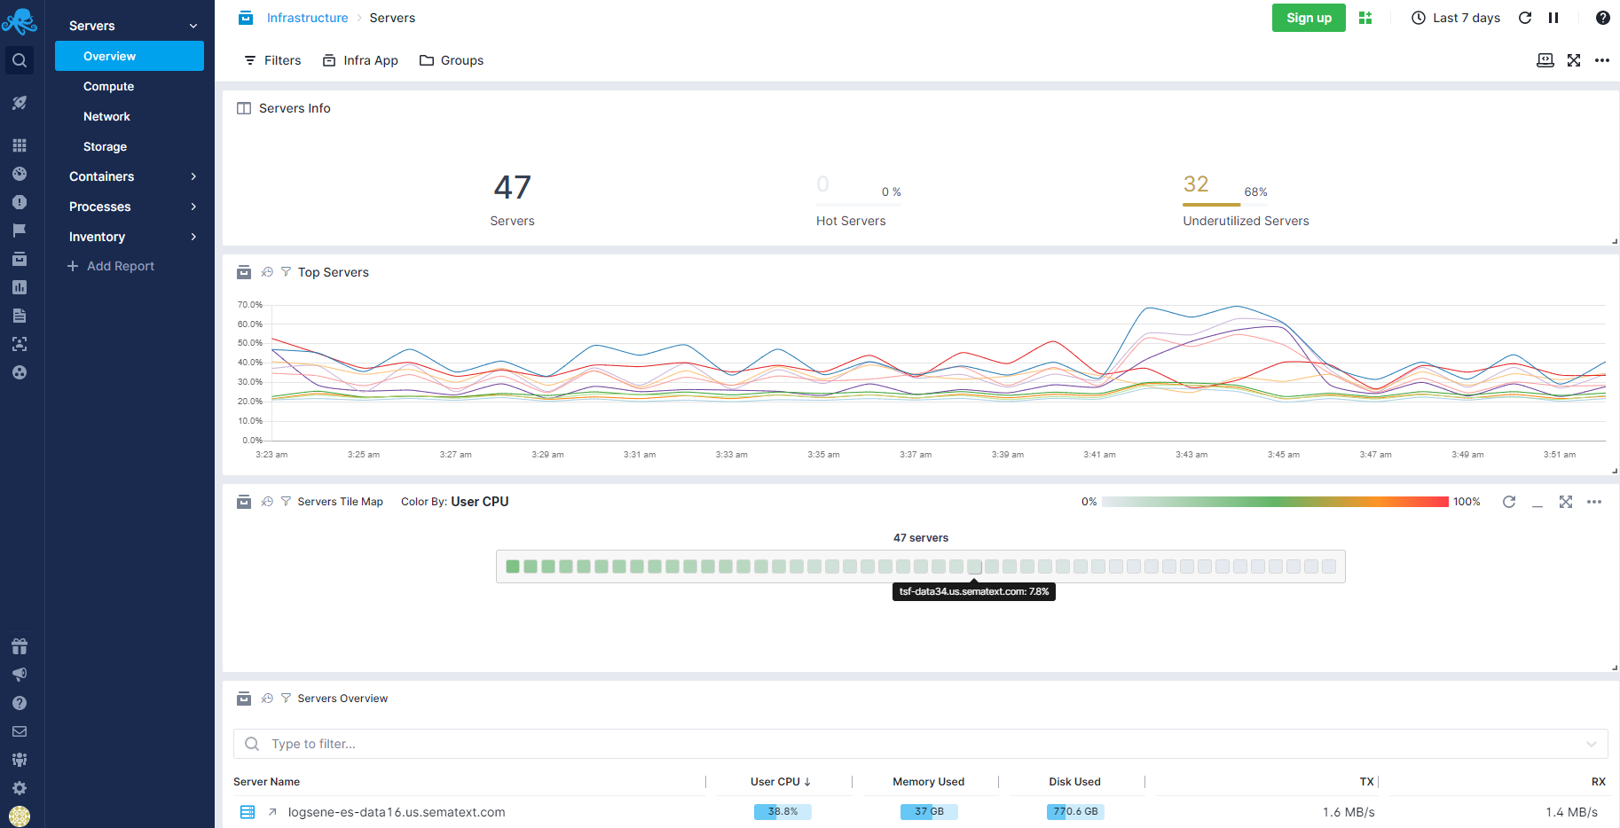Open the Infra App toolbar item

[360, 60]
